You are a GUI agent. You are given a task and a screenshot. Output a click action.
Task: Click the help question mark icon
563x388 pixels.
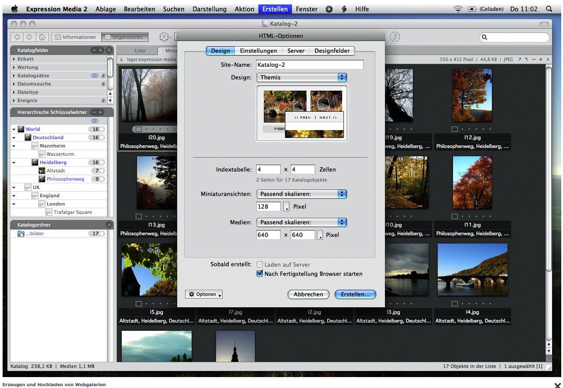click(x=395, y=37)
